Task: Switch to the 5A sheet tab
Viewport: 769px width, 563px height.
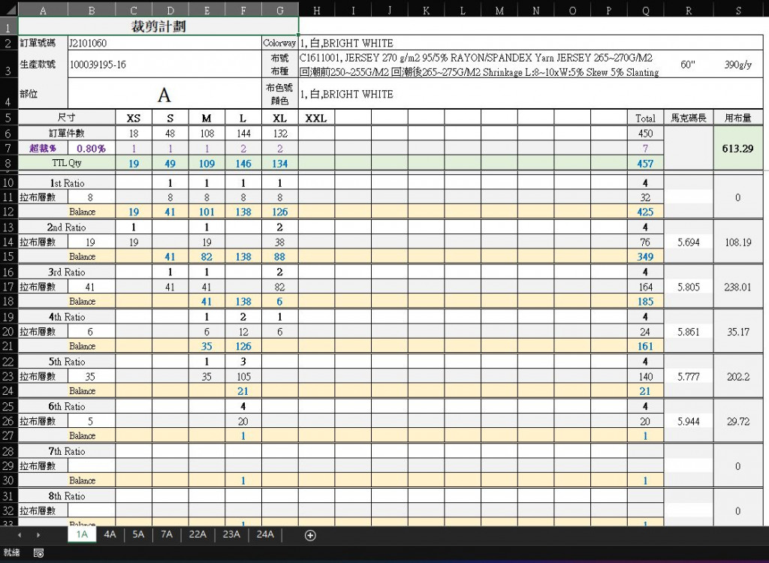Action: coord(138,534)
